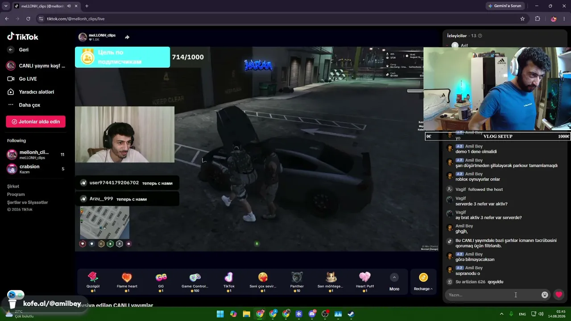The width and height of the screenshot is (571, 321).
Task: Open the tab search dropdown in Chrome
Action: [x=6, y=6]
